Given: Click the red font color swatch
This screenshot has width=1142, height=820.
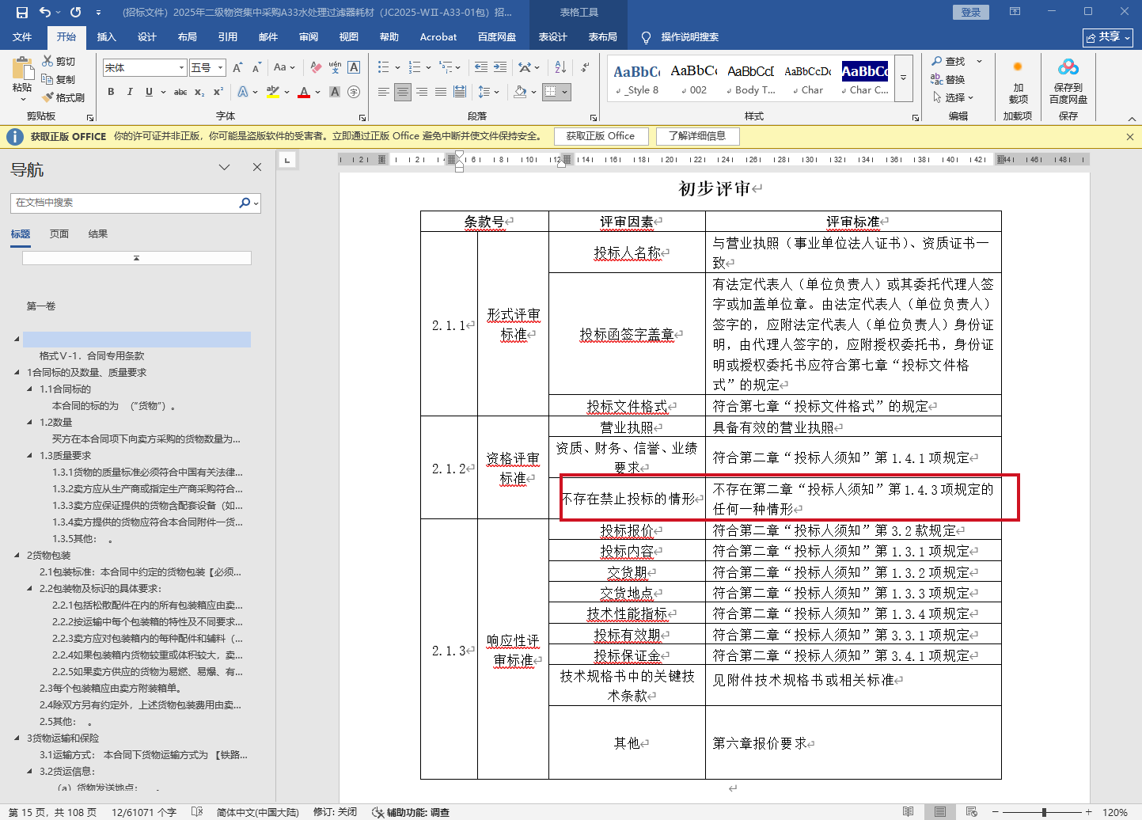Looking at the screenshot, I should click(x=304, y=92).
